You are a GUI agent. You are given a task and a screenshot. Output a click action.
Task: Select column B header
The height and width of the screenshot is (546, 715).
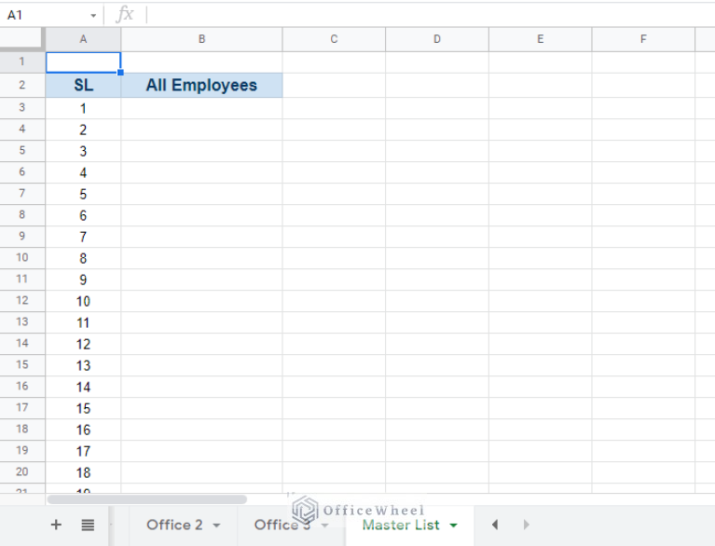click(x=201, y=39)
